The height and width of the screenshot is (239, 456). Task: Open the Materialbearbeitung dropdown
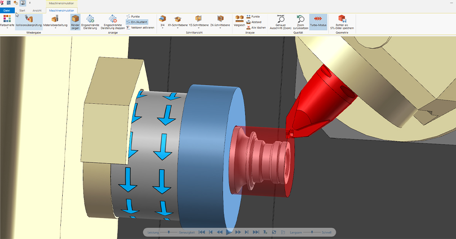55,28
